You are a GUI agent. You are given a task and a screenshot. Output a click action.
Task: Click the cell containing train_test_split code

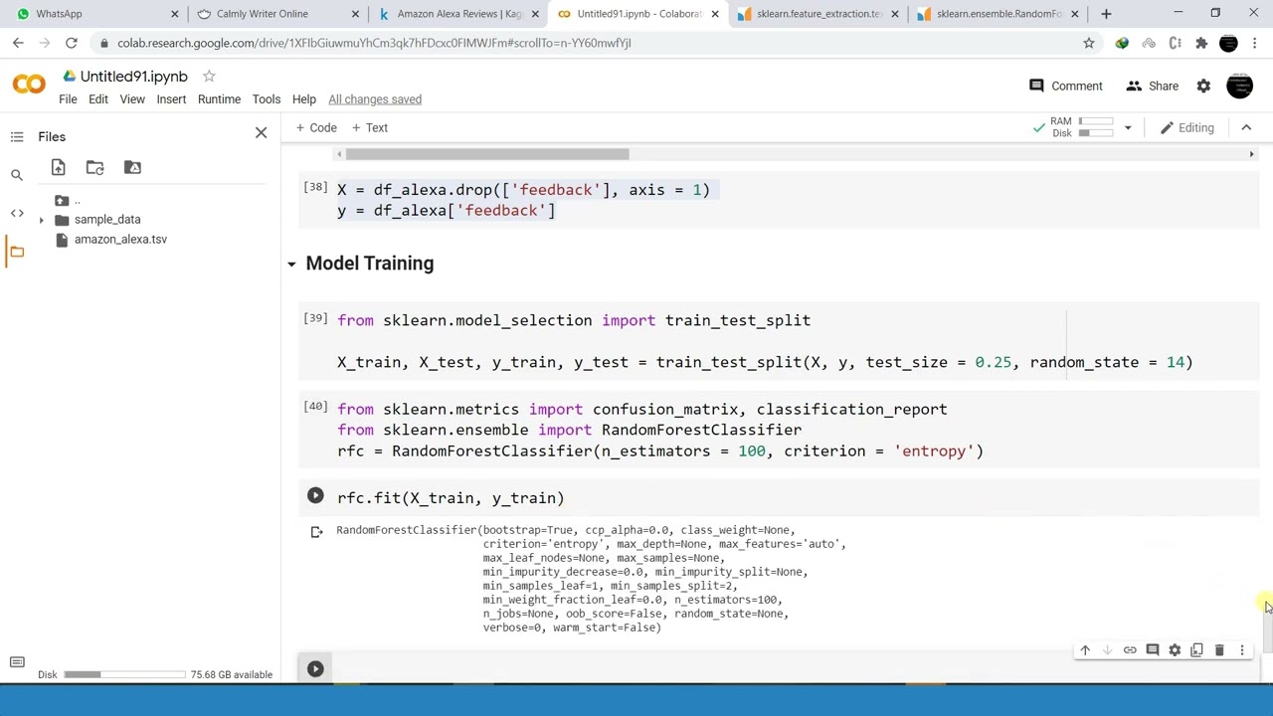pos(779,341)
